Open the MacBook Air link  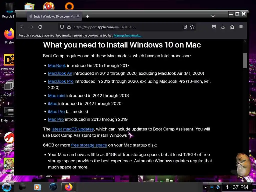(x=60, y=73)
